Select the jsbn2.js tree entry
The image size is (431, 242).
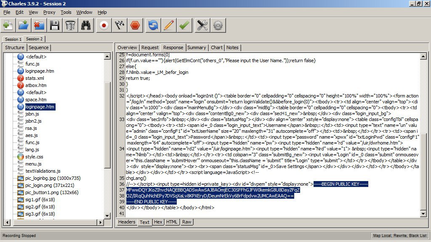click(33, 121)
